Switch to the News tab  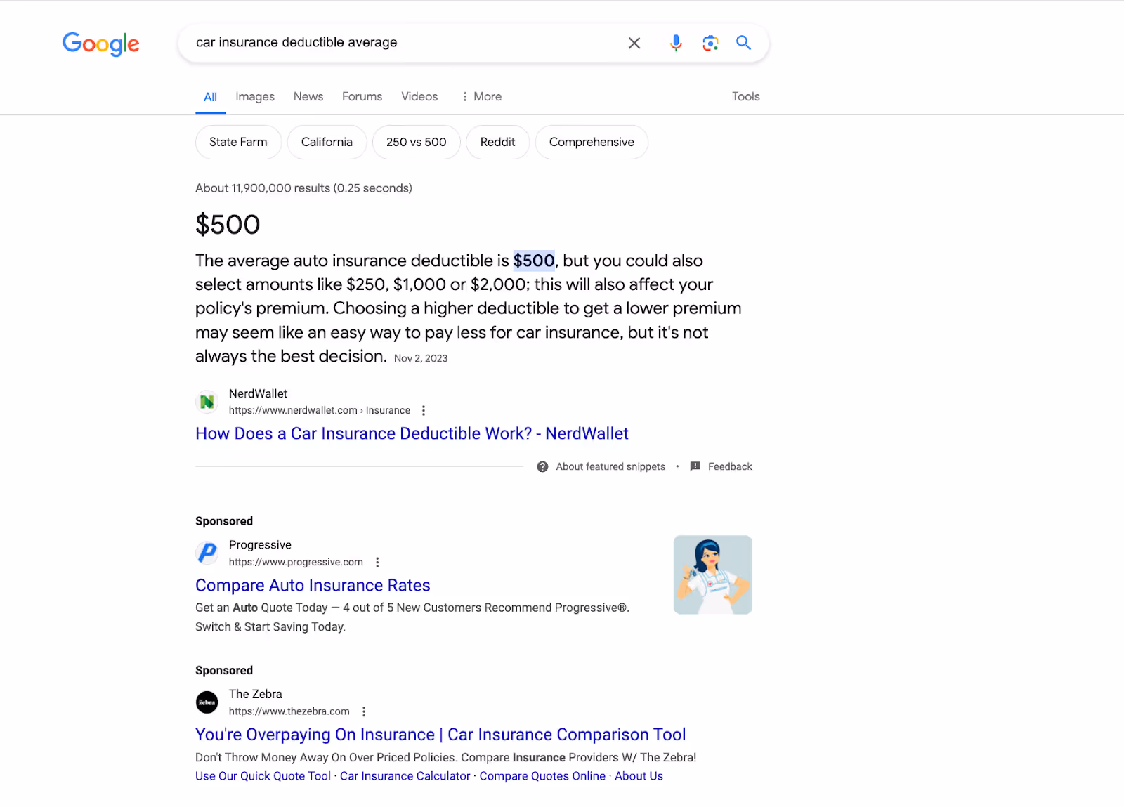click(x=308, y=96)
